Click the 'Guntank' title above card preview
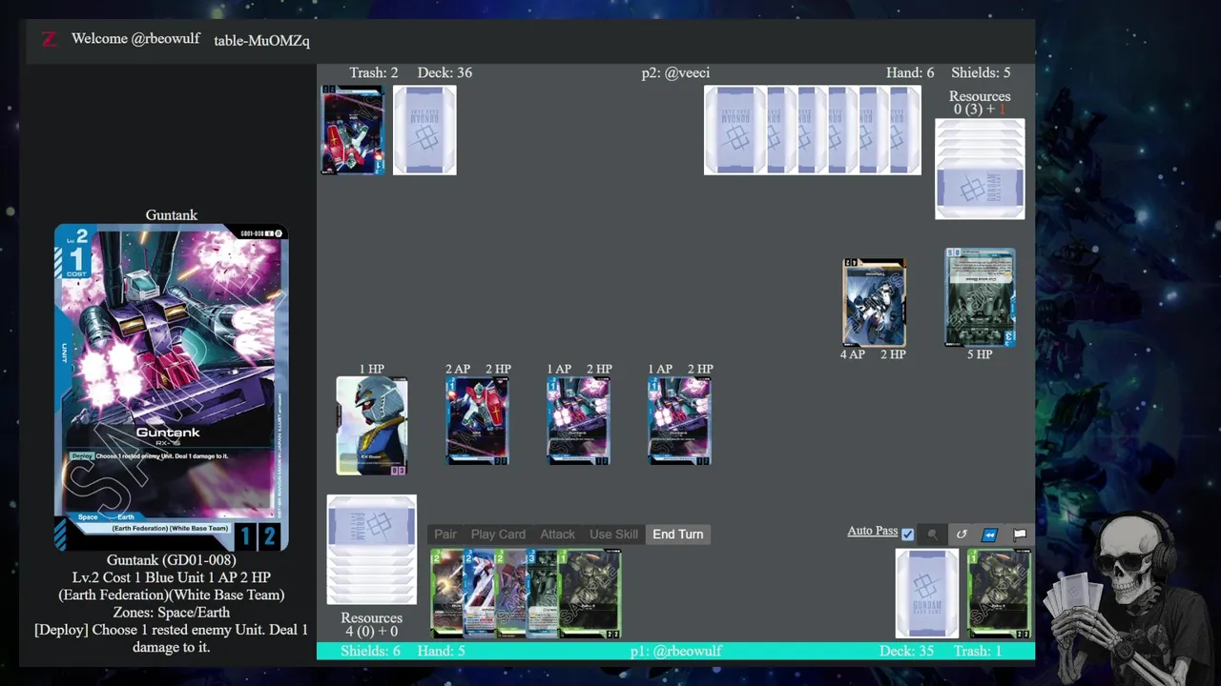The height and width of the screenshot is (686, 1221). click(172, 215)
